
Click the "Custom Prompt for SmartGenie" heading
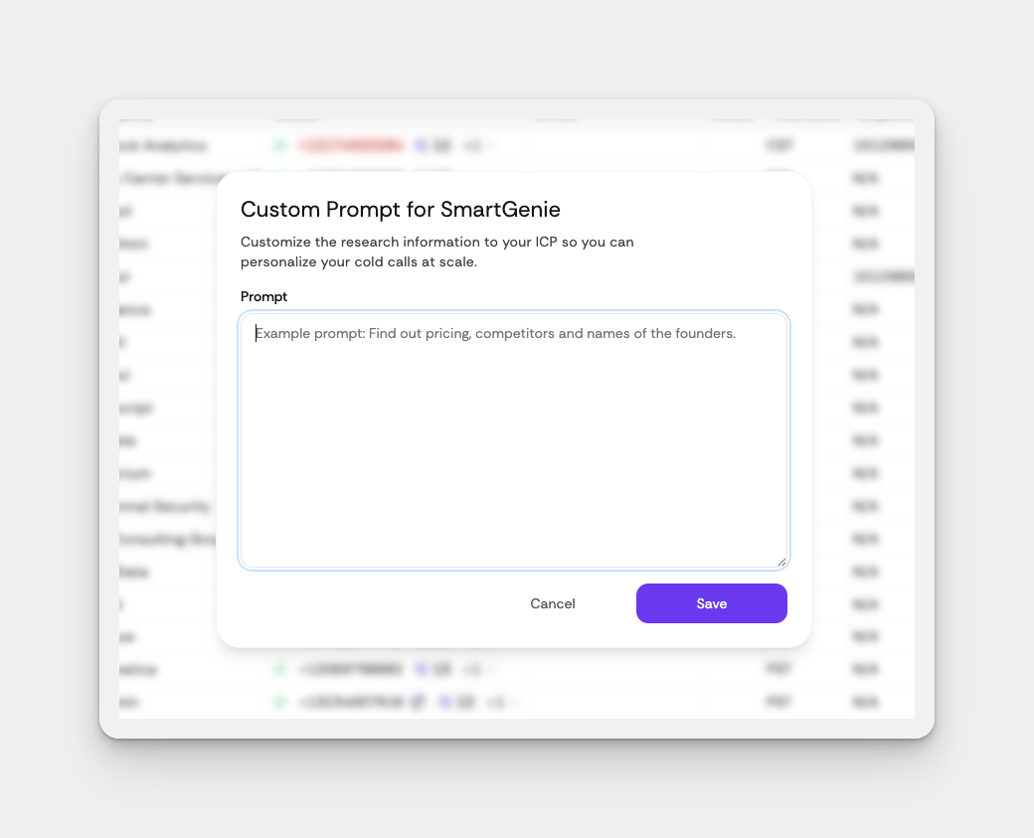(x=401, y=210)
